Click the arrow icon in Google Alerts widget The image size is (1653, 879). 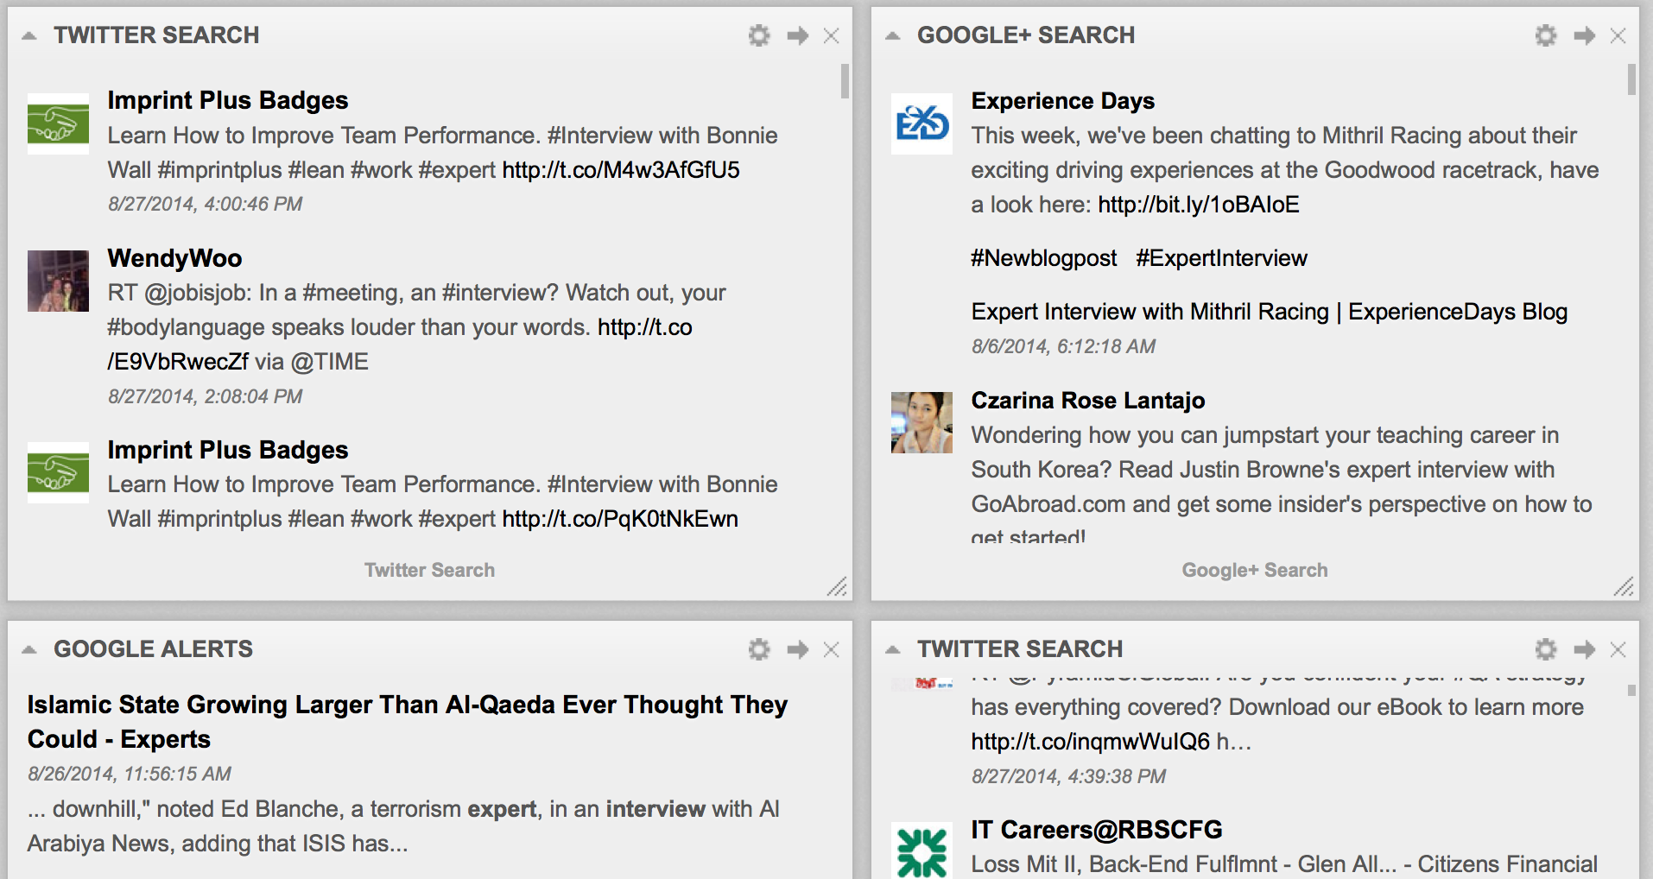pyautogui.click(x=797, y=649)
